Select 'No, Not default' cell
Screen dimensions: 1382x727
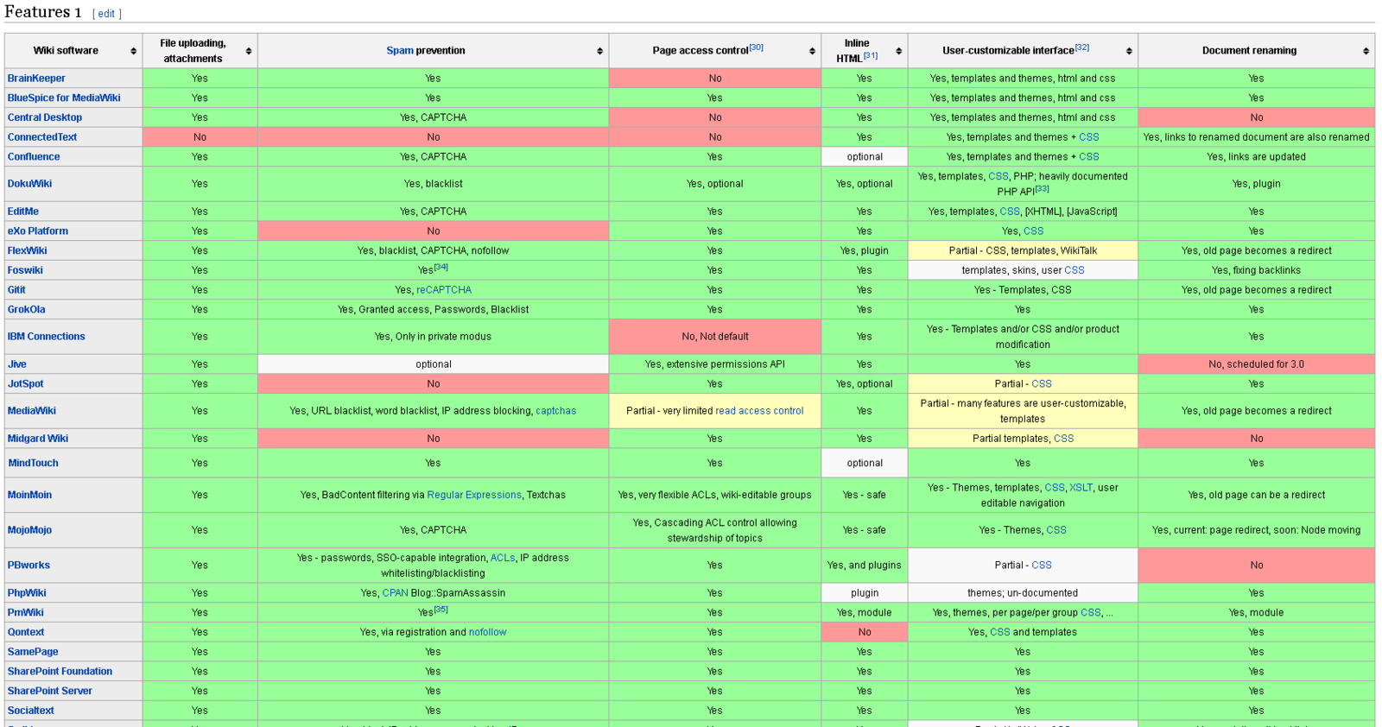[715, 337]
